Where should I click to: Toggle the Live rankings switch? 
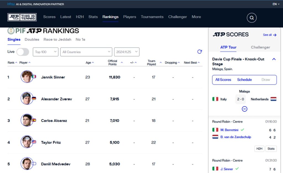click(23, 52)
